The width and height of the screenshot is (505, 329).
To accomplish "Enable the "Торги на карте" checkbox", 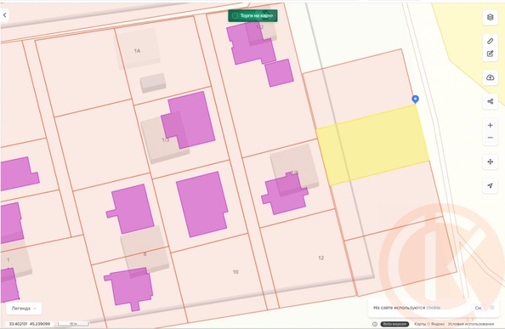I will (235, 15).
